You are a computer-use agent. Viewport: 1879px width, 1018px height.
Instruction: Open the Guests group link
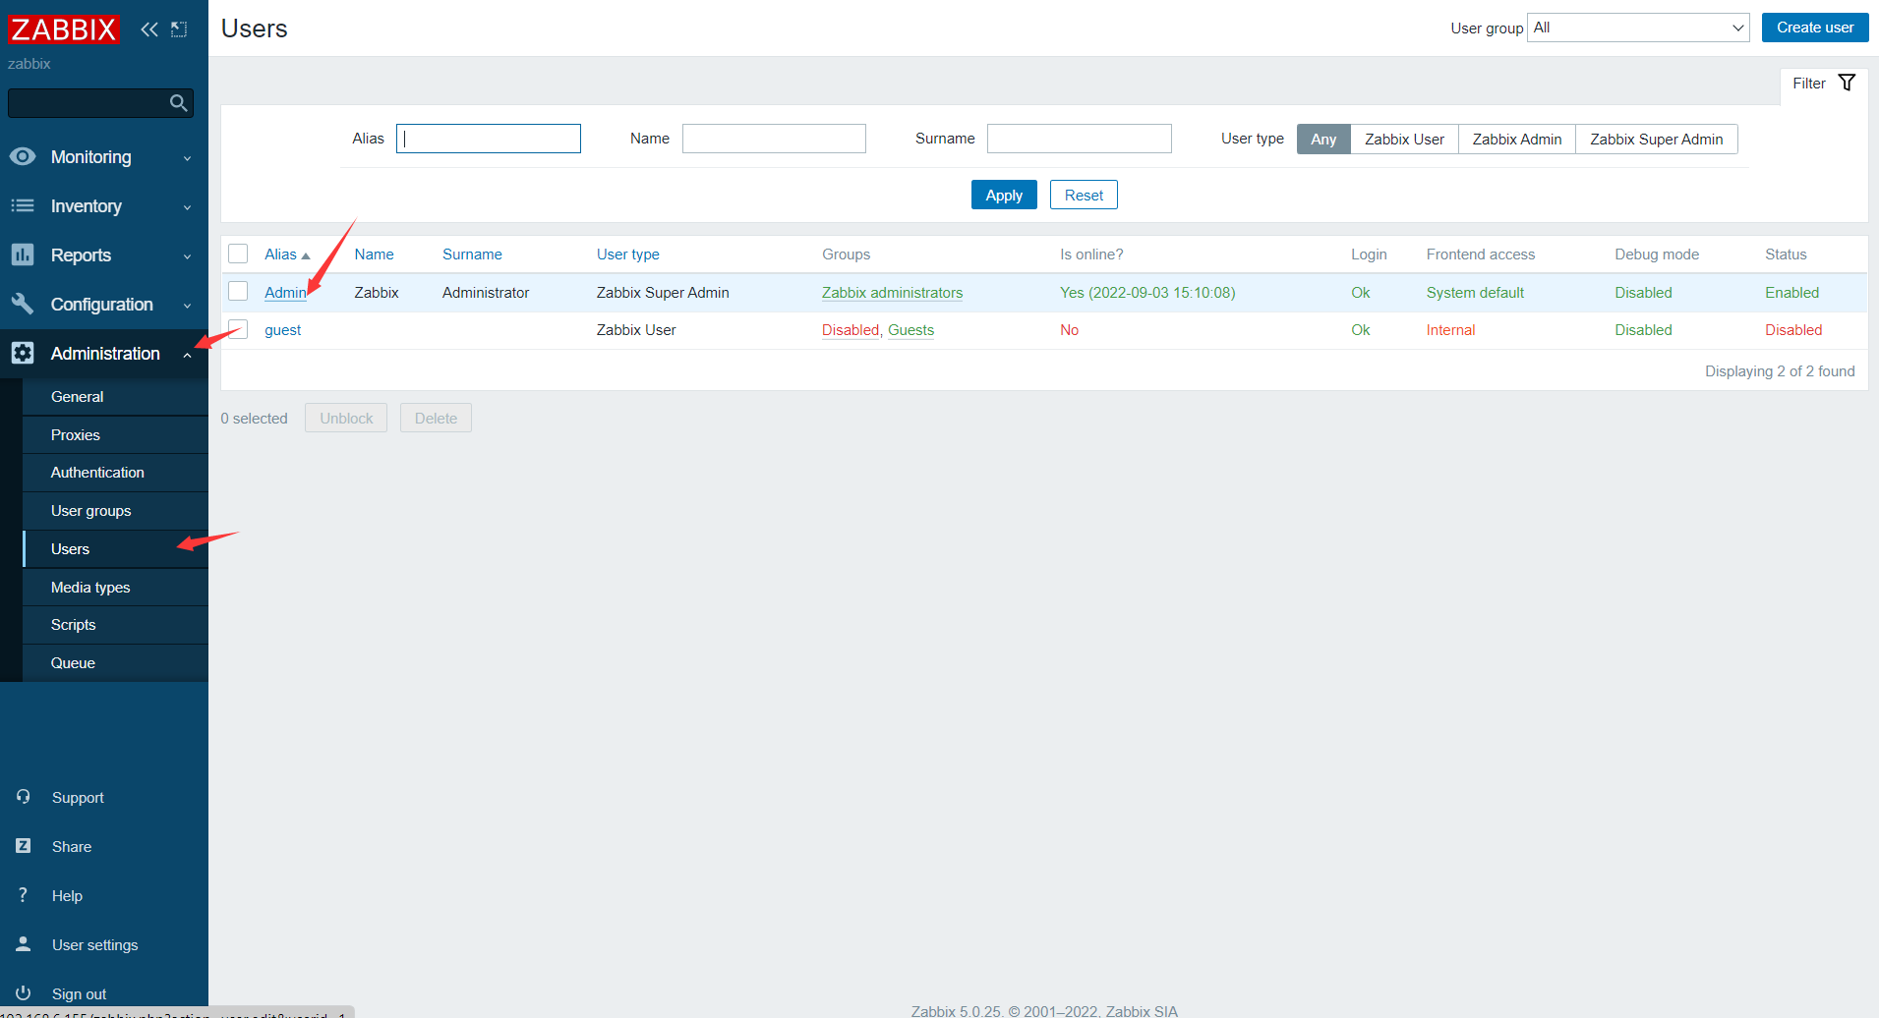[x=910, y=330]
